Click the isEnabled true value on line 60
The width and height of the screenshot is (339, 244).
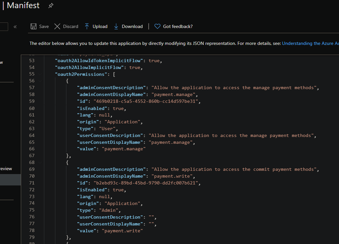[x=118, y=108]
